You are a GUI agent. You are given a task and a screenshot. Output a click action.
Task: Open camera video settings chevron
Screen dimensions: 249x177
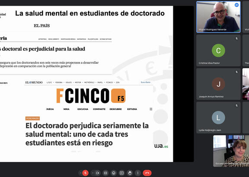93,173
